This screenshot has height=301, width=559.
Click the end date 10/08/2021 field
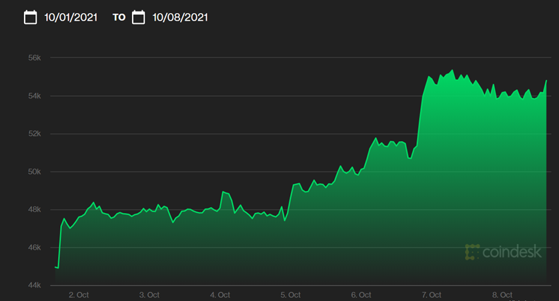click(x=179, y=18)
